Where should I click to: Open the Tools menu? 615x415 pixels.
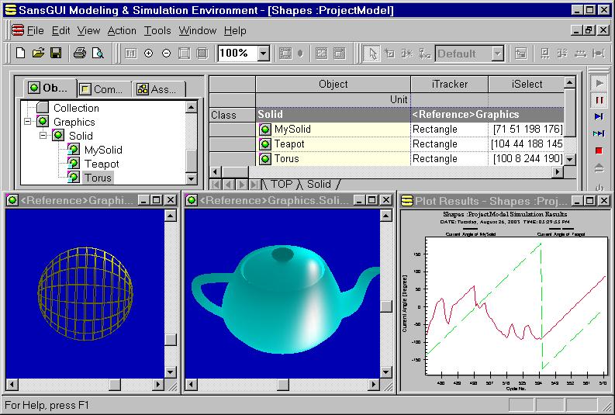tap(157, 30)
